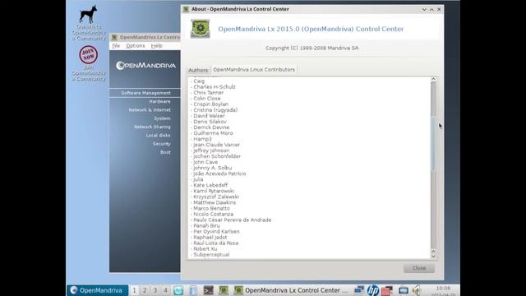Click the taskbar clock showing 10:08
This screenshot has width=526, height=296.
point(443,289)
